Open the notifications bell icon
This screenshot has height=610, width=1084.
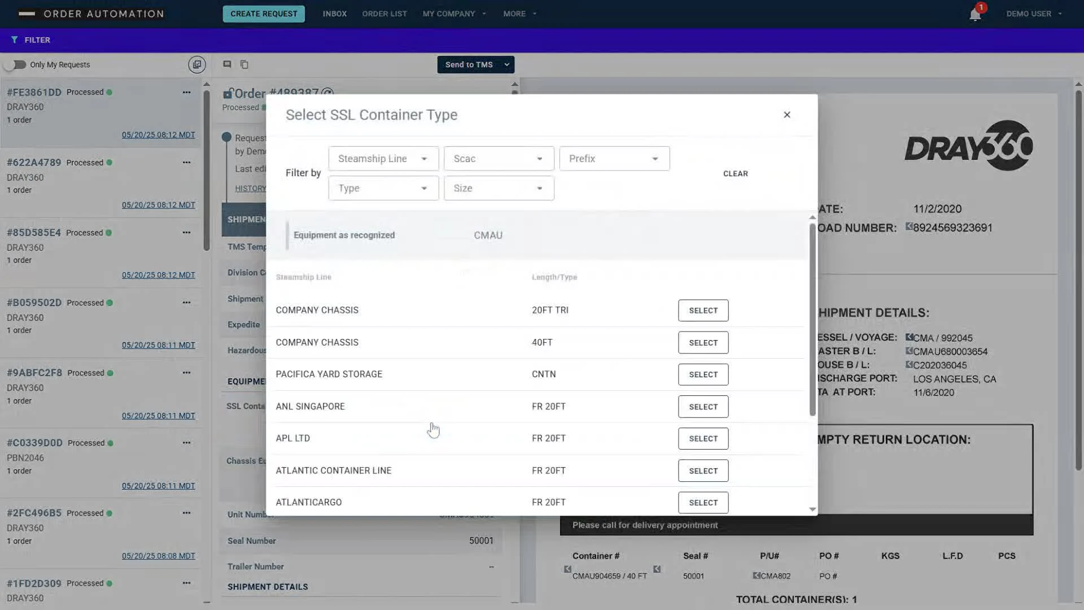(975, 15)
